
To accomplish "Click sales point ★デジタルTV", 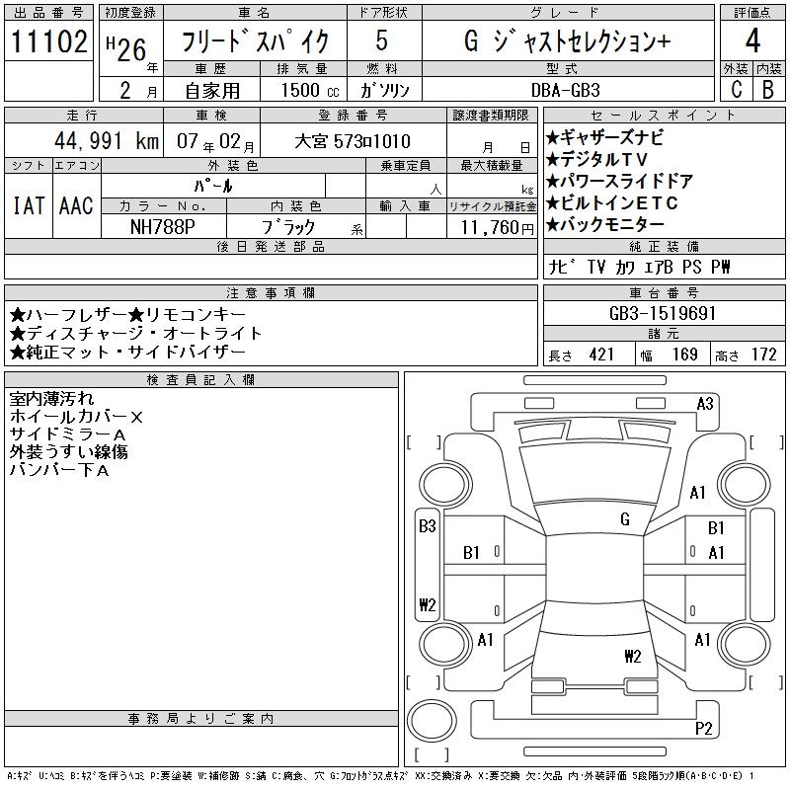I will [x=596, y=159].
